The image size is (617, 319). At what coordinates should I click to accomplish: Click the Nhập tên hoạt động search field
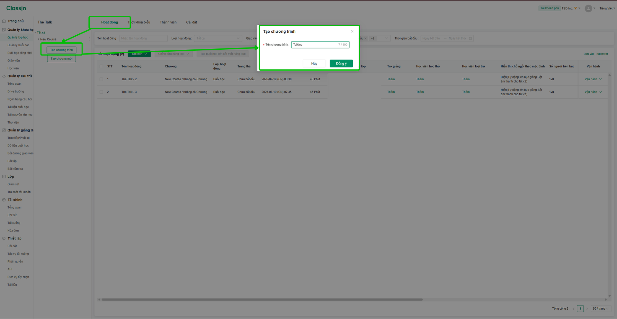click(143, 39)
